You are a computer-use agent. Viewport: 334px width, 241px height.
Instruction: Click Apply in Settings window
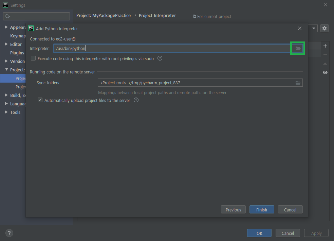point(316,233)
